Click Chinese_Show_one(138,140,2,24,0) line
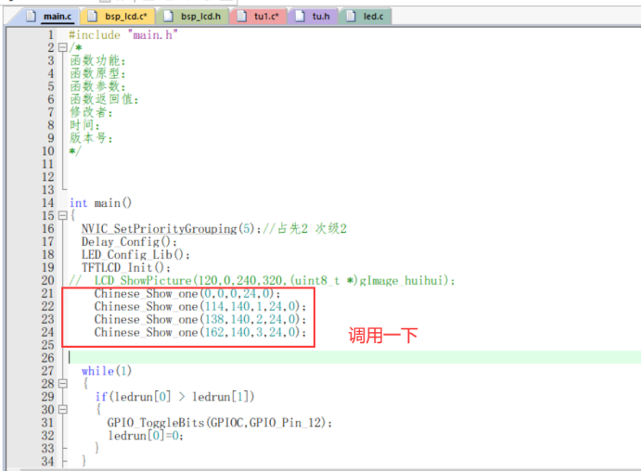 [x=199, y=319]
